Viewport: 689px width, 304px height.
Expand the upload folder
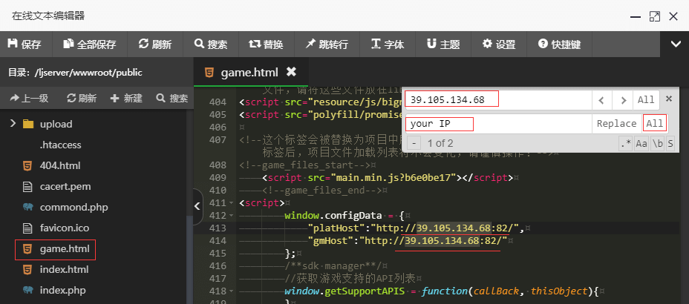(x=13, y=124)
